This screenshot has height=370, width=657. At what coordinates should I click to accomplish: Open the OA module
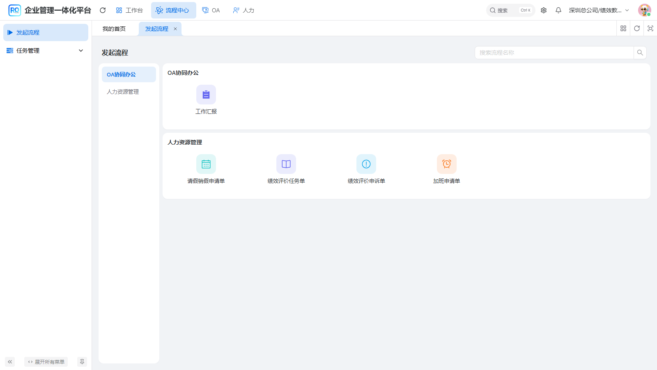pyautogui.click(x=211, y=10)
